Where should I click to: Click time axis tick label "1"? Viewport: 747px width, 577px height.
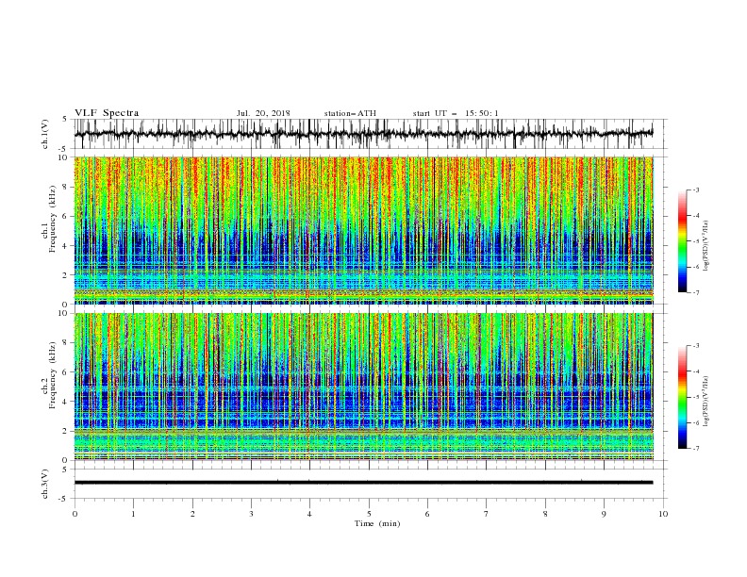[133, 514]
